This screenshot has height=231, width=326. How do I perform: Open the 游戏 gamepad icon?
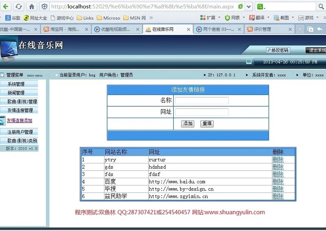[x=301, y=18]
